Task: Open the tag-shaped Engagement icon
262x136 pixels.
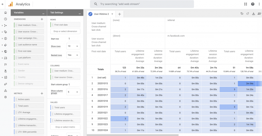Action: click(5, 32)
